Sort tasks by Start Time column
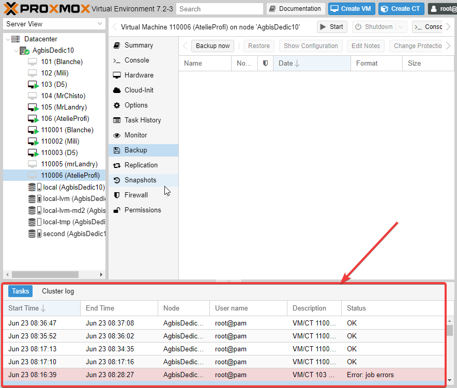457x388 pixels. click(42, 308)
